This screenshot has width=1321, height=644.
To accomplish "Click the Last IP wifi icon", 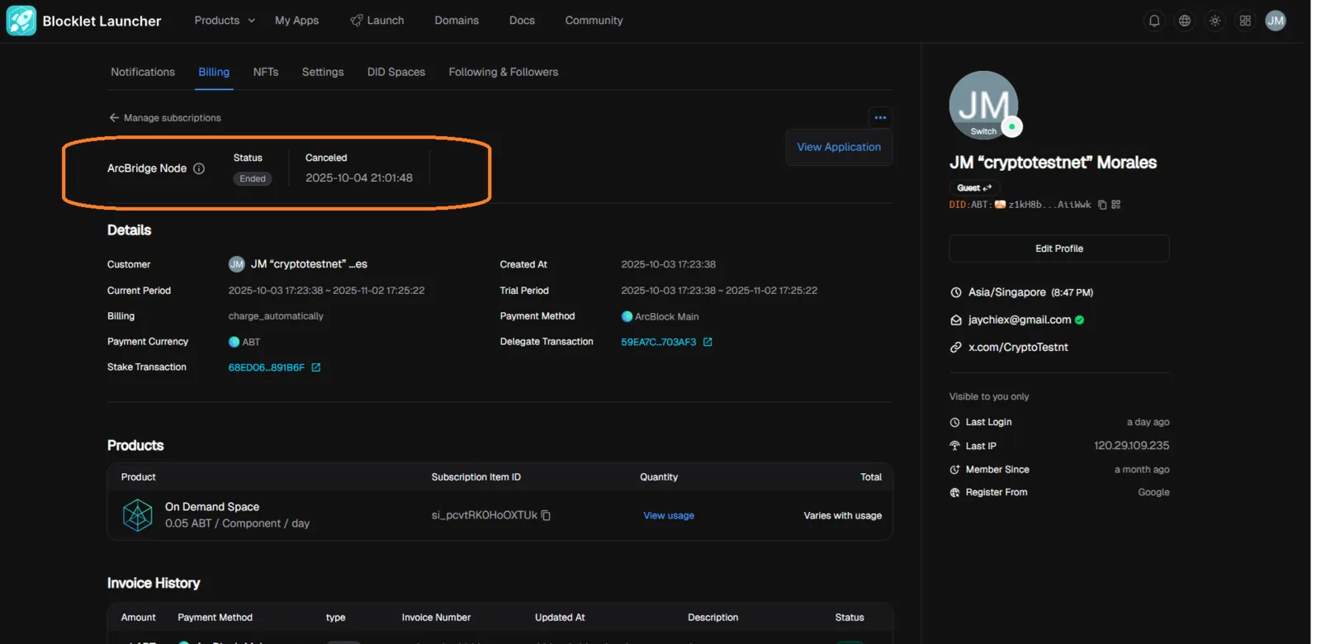I will click(x=955, y=446).
